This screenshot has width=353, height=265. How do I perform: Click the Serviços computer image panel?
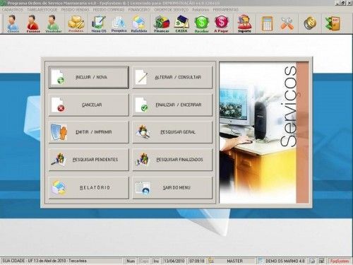click(x=264, y=132)
